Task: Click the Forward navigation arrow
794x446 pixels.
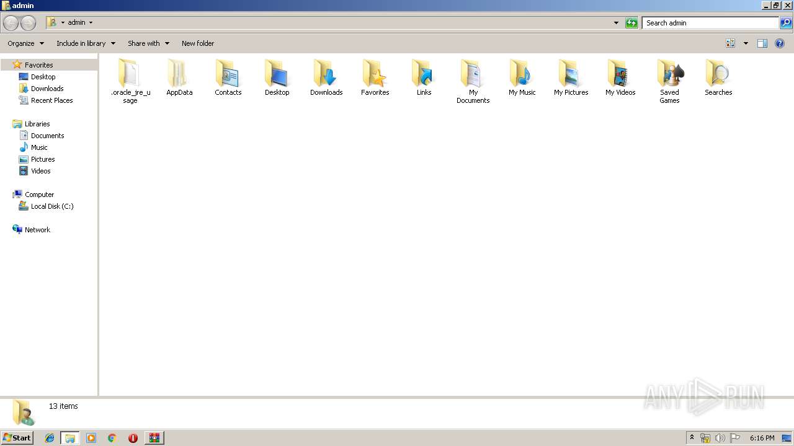Action: tap(28, 23)
